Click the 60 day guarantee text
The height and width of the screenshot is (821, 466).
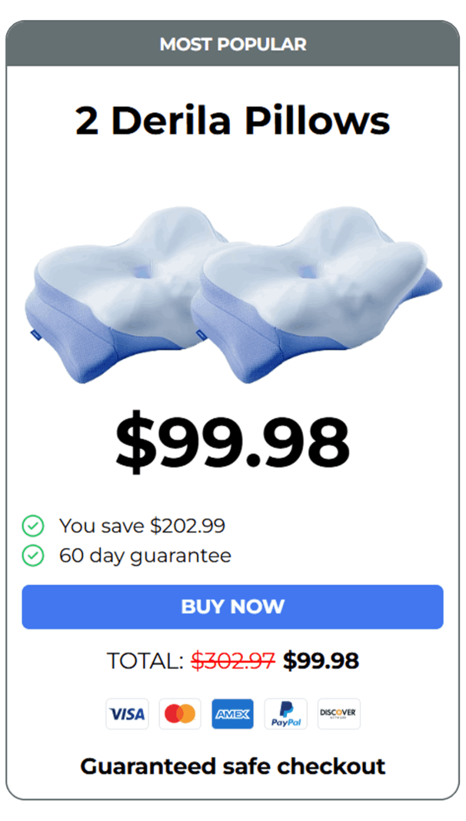[x=145, y=555]
